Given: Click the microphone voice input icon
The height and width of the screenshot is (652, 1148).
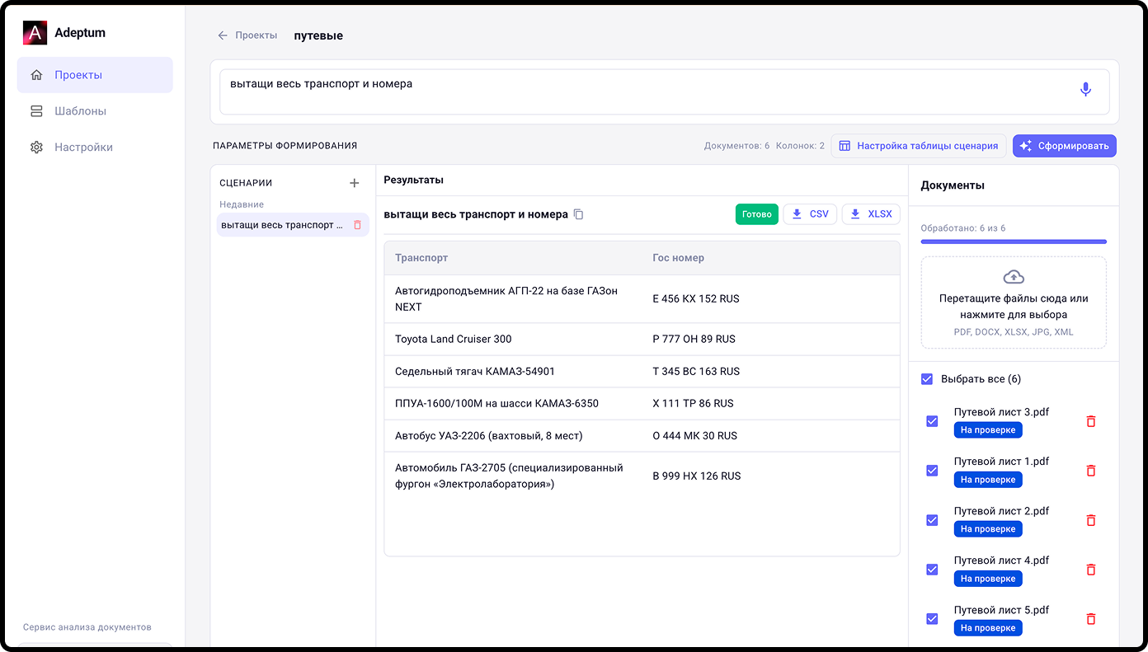Looking at the screenshot, I should tap(1085, 89).
